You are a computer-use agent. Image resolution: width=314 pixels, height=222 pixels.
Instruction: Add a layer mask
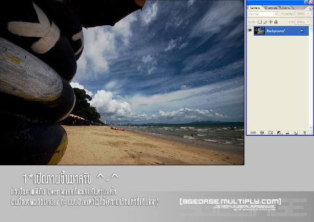[x=271, y=133]
